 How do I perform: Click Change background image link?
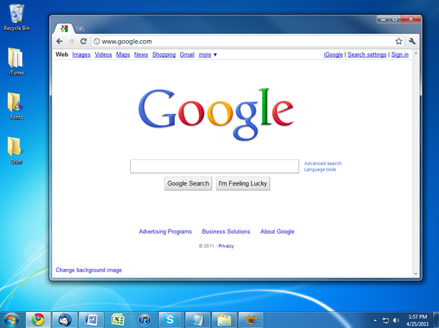click(89, 270)
